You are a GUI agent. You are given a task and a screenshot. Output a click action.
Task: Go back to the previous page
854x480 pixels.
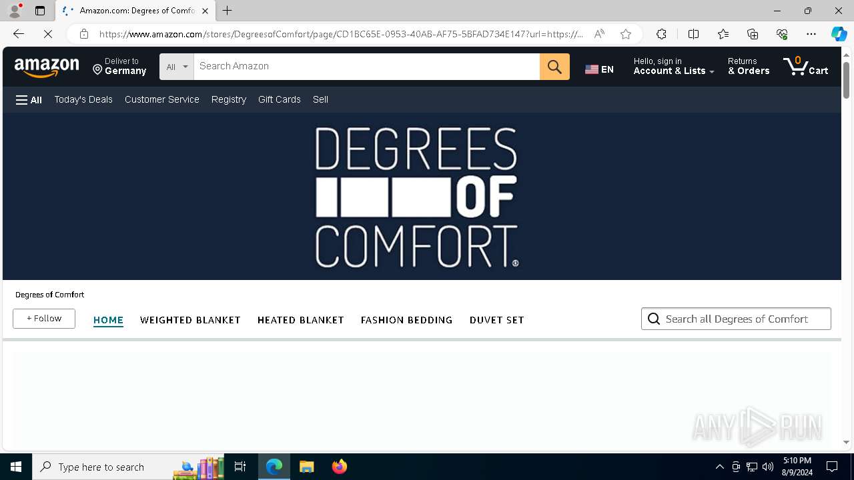tap(19, 34)
